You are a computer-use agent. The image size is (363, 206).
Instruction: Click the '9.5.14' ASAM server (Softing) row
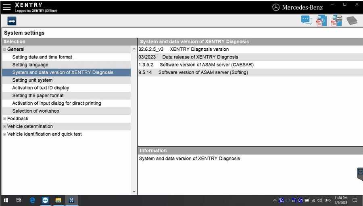(250, 72)
